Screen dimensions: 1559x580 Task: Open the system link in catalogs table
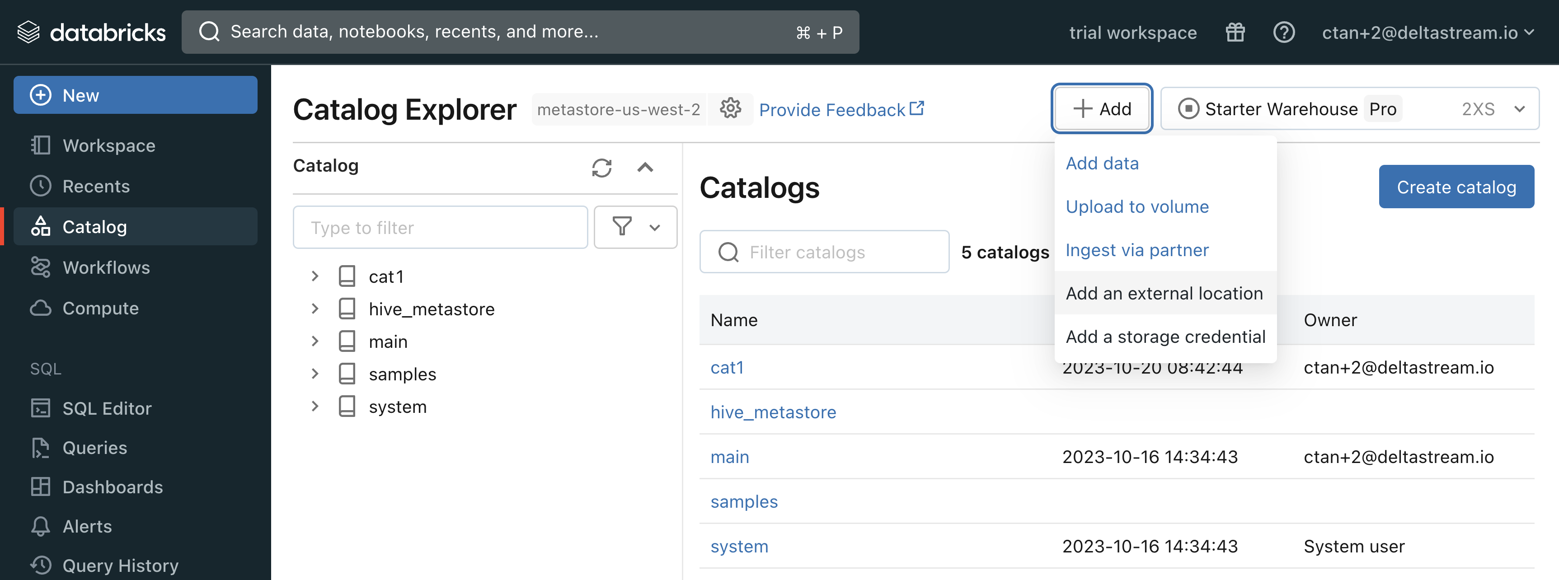739,547
